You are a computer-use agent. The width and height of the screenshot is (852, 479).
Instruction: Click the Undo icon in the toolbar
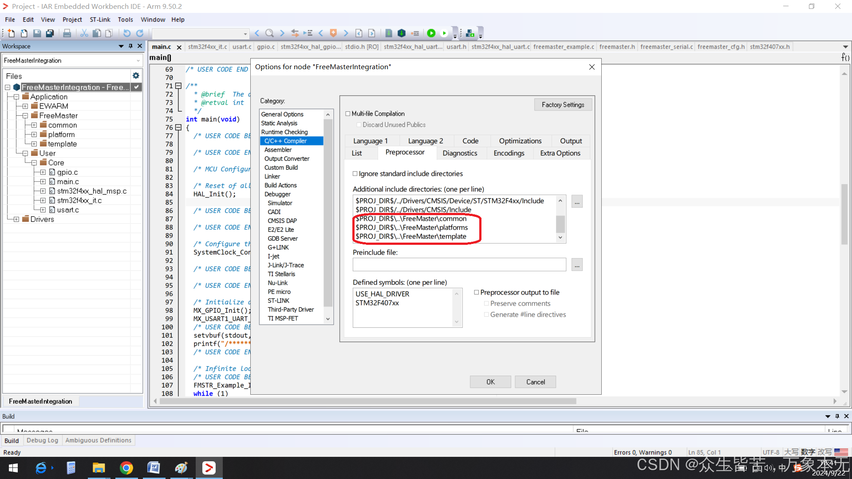point(127,33)
